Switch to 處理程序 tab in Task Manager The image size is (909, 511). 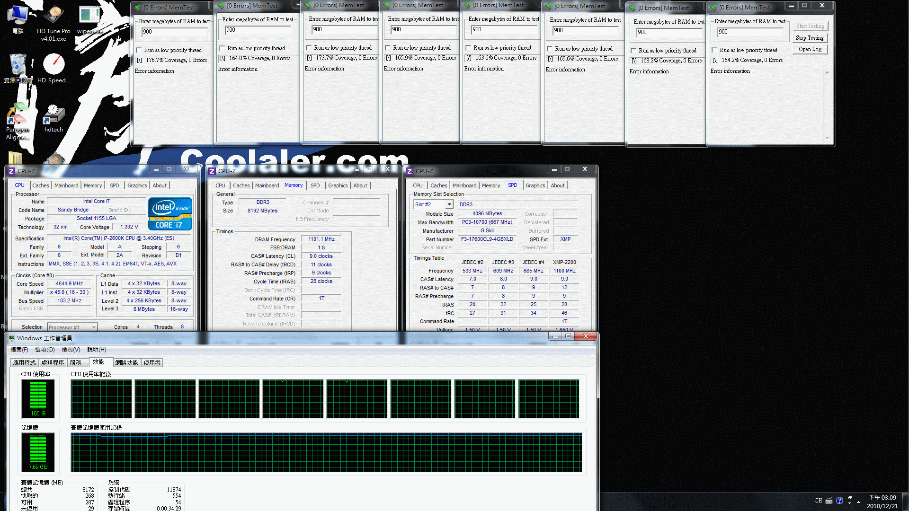[53, 363]
